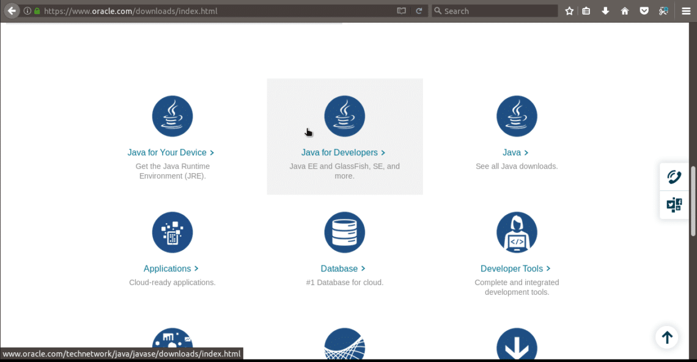Open the phone contact side widget
Viewport: 697px width, 362px height.
pyautogui.click(x=674, y=177)
